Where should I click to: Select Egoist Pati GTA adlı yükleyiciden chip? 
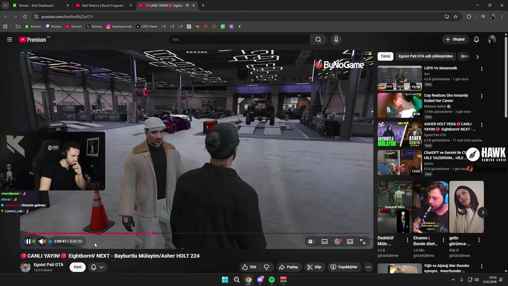pos(425,56)
